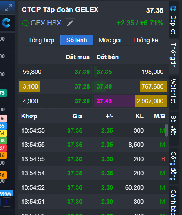Screen dimensions: 182x215
Task: Click the red B sell marker
Action: [163, 159]
